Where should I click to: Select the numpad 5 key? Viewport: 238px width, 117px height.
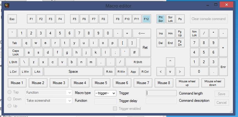204,52
